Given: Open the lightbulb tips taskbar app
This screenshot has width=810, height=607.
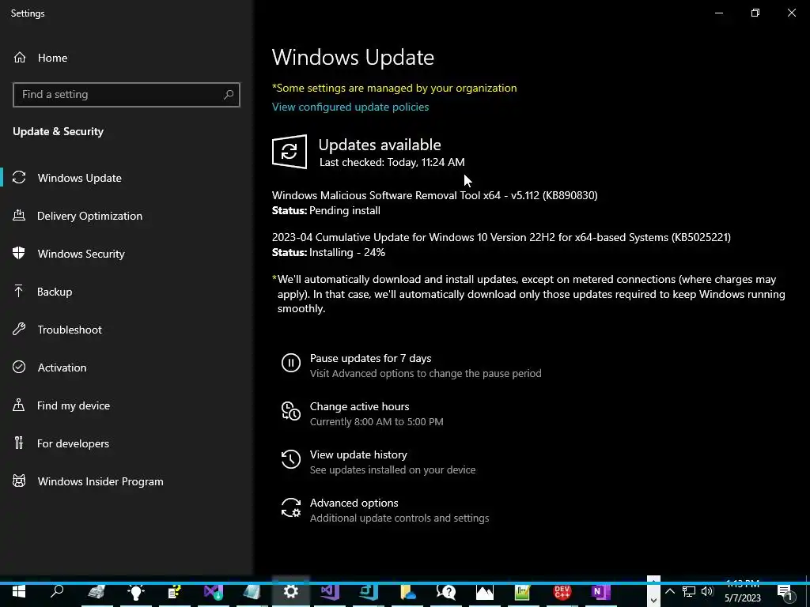Looking at the screenshot, I should [136, 592].
